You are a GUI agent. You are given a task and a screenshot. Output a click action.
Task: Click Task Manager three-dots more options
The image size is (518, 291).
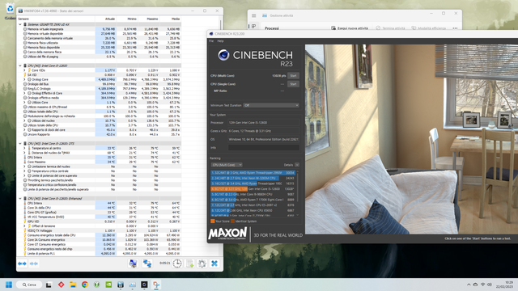(x=455, y=28)
